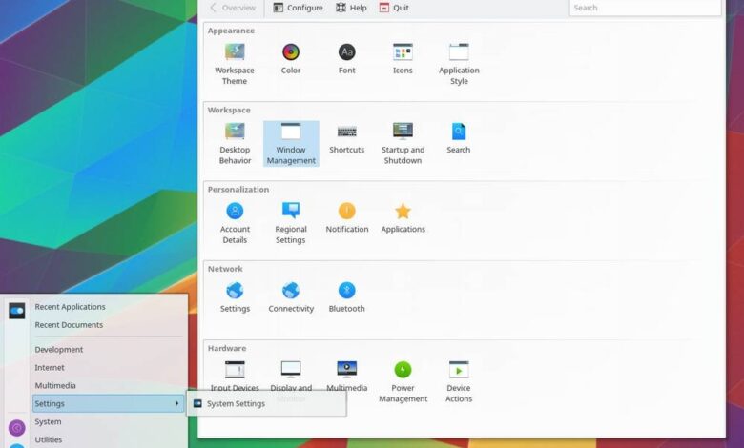Viewport: 744px width, 448px height.
Task: Open Notification settings
Action: (x=347, y=217)
